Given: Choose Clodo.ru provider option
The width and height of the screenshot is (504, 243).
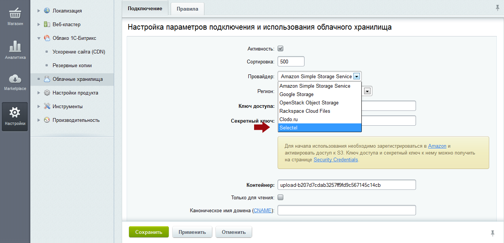Looking at the screenshot, I should (320, 120).
